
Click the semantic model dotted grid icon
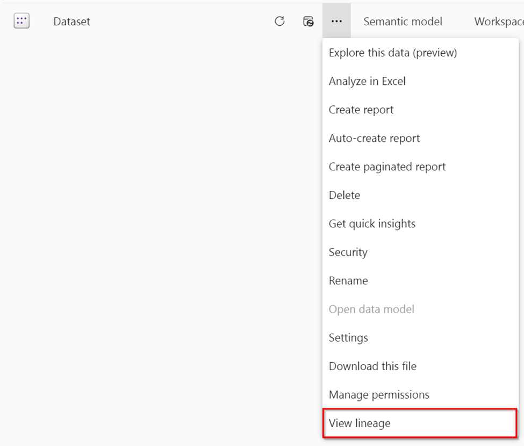(x=21, y=21)
